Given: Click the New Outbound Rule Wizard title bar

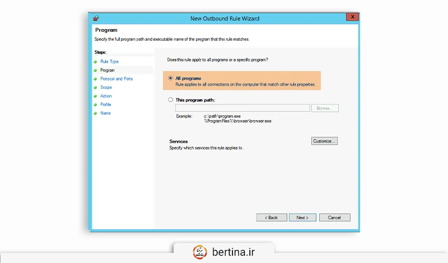Looking at the screenshot, I should [x=225, y=18].
